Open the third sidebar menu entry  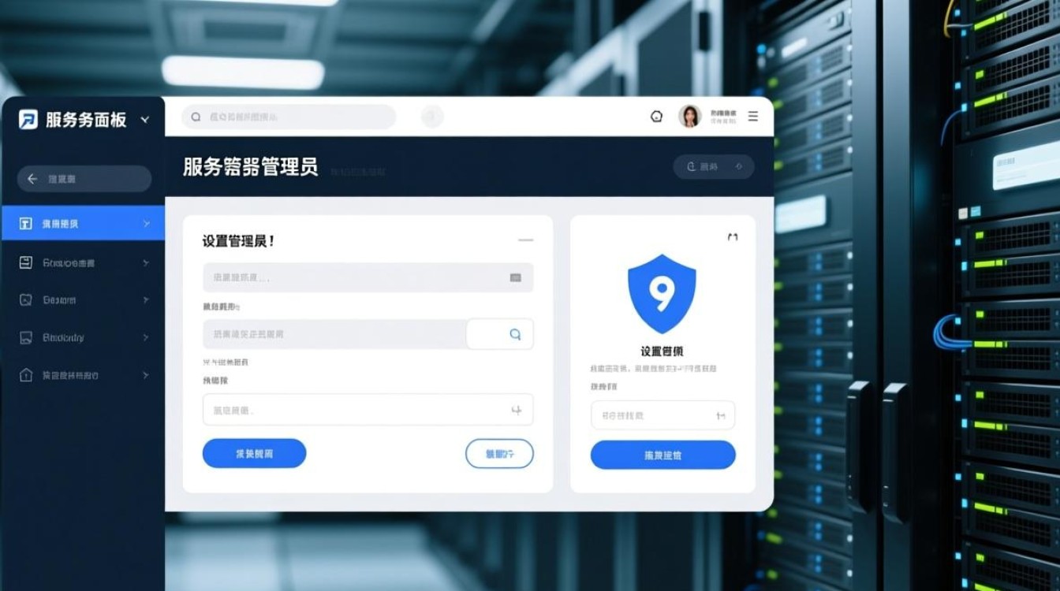[83, 300]
